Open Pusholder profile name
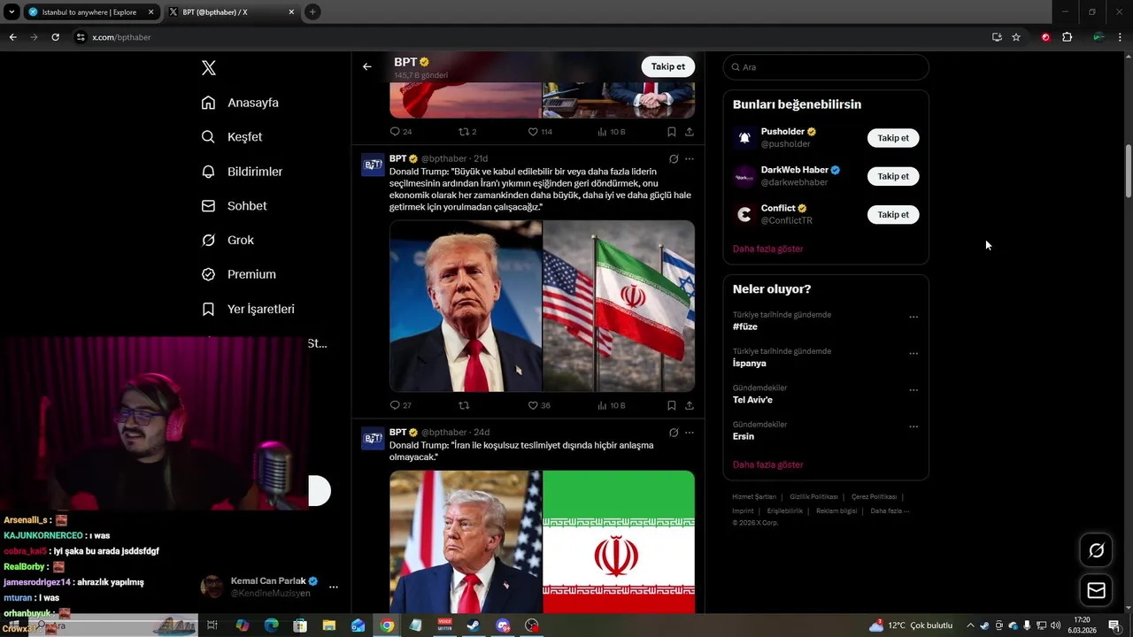 click(x=782, y=132)
